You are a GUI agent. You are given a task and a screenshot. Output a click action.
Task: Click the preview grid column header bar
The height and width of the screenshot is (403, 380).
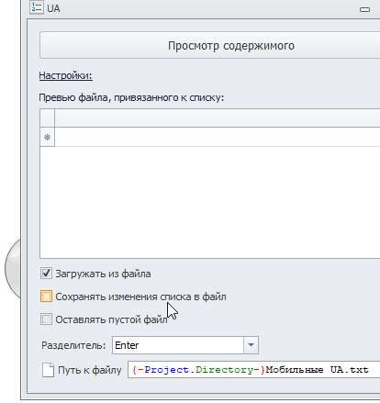218,118
